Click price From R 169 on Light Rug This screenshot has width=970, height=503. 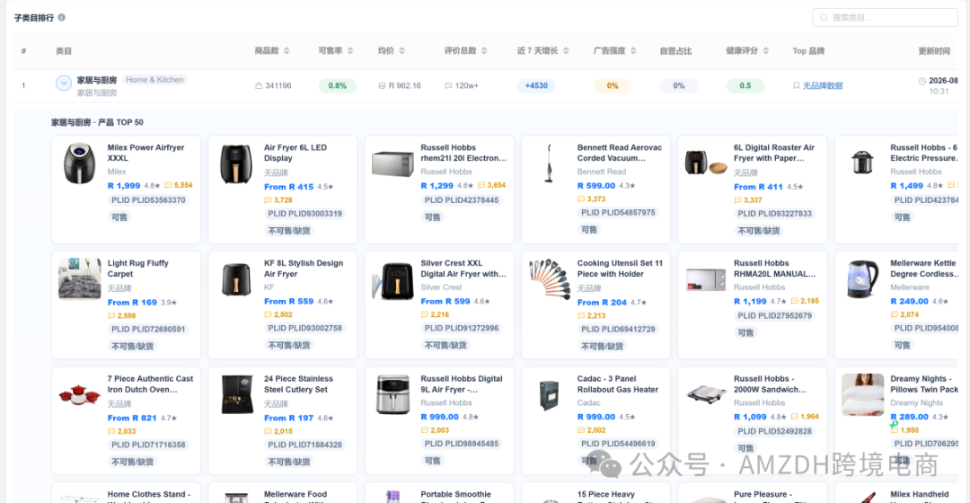[x=132, y=303]
